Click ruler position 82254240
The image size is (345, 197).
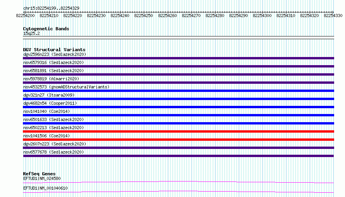[120, 16]
